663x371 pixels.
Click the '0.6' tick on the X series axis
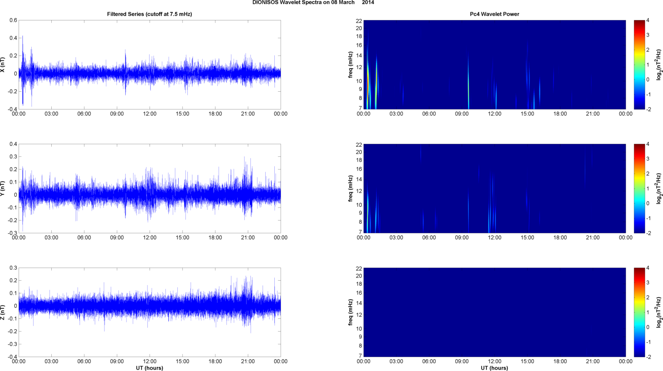13,20
